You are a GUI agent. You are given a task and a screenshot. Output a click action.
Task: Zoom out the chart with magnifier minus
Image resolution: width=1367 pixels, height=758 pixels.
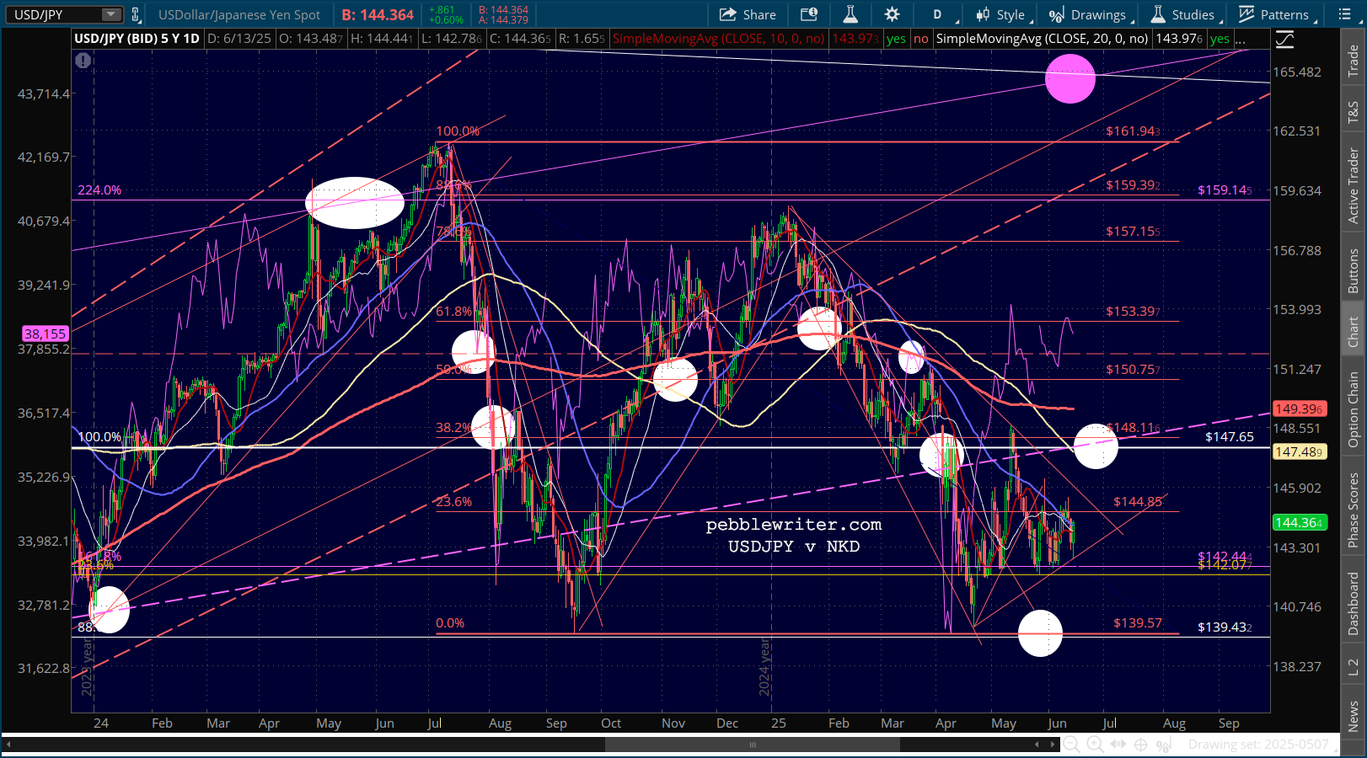(x=1071, y=745)
